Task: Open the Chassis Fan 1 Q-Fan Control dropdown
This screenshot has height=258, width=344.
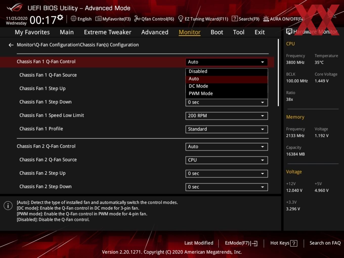Action: click(227, 62)
